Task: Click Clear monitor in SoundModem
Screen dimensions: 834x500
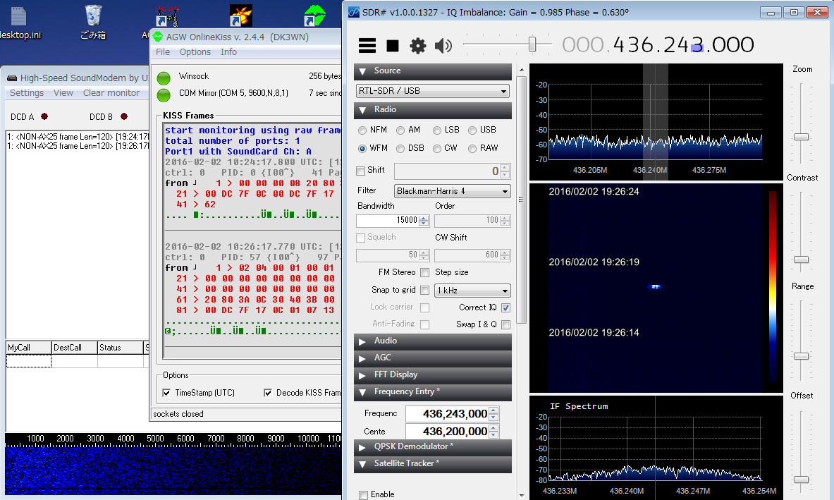Action: pyautogui.click(x=111, y=92)
